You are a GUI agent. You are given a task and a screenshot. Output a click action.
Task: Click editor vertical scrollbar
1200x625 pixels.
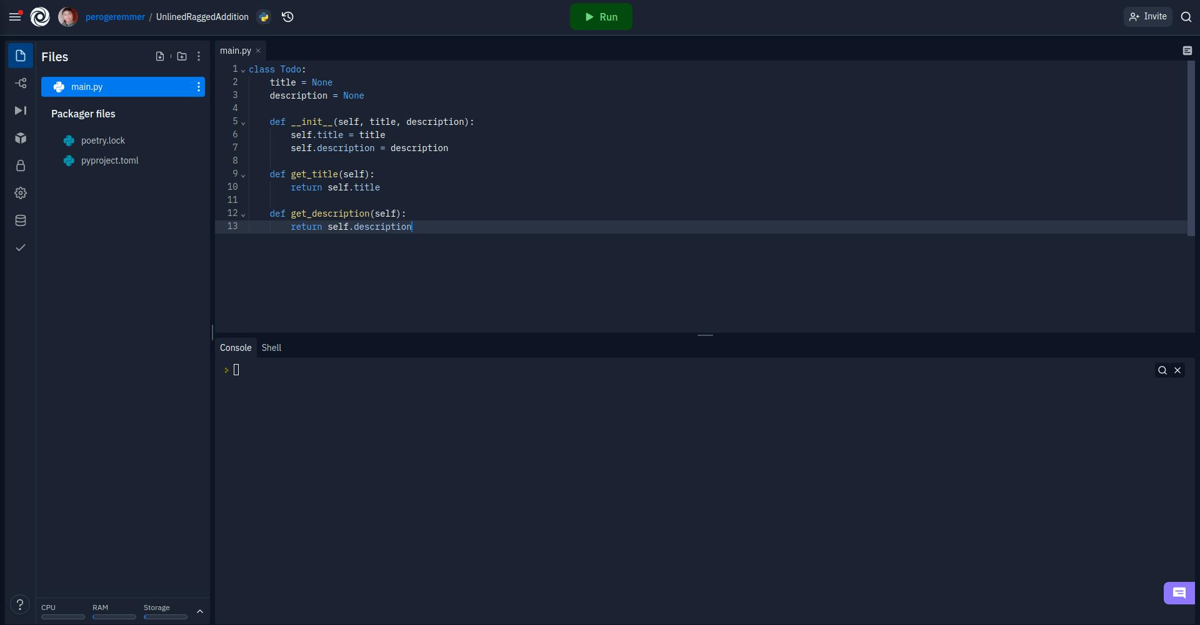tap(1191, 148)
